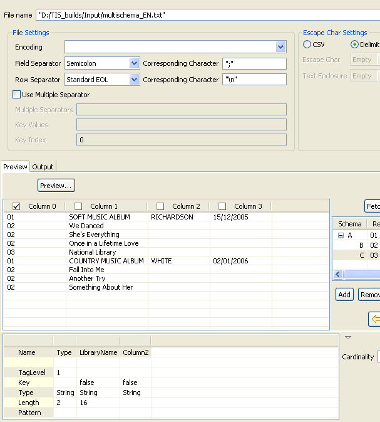The height and width of the screenshot is (422, 380).
Task: Click the yellow left arrow button
Action: 375,319
